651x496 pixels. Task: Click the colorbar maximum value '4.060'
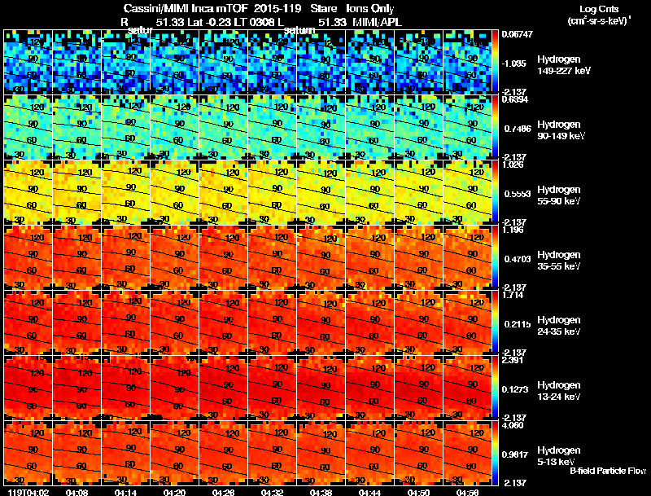tap(513, 426)
